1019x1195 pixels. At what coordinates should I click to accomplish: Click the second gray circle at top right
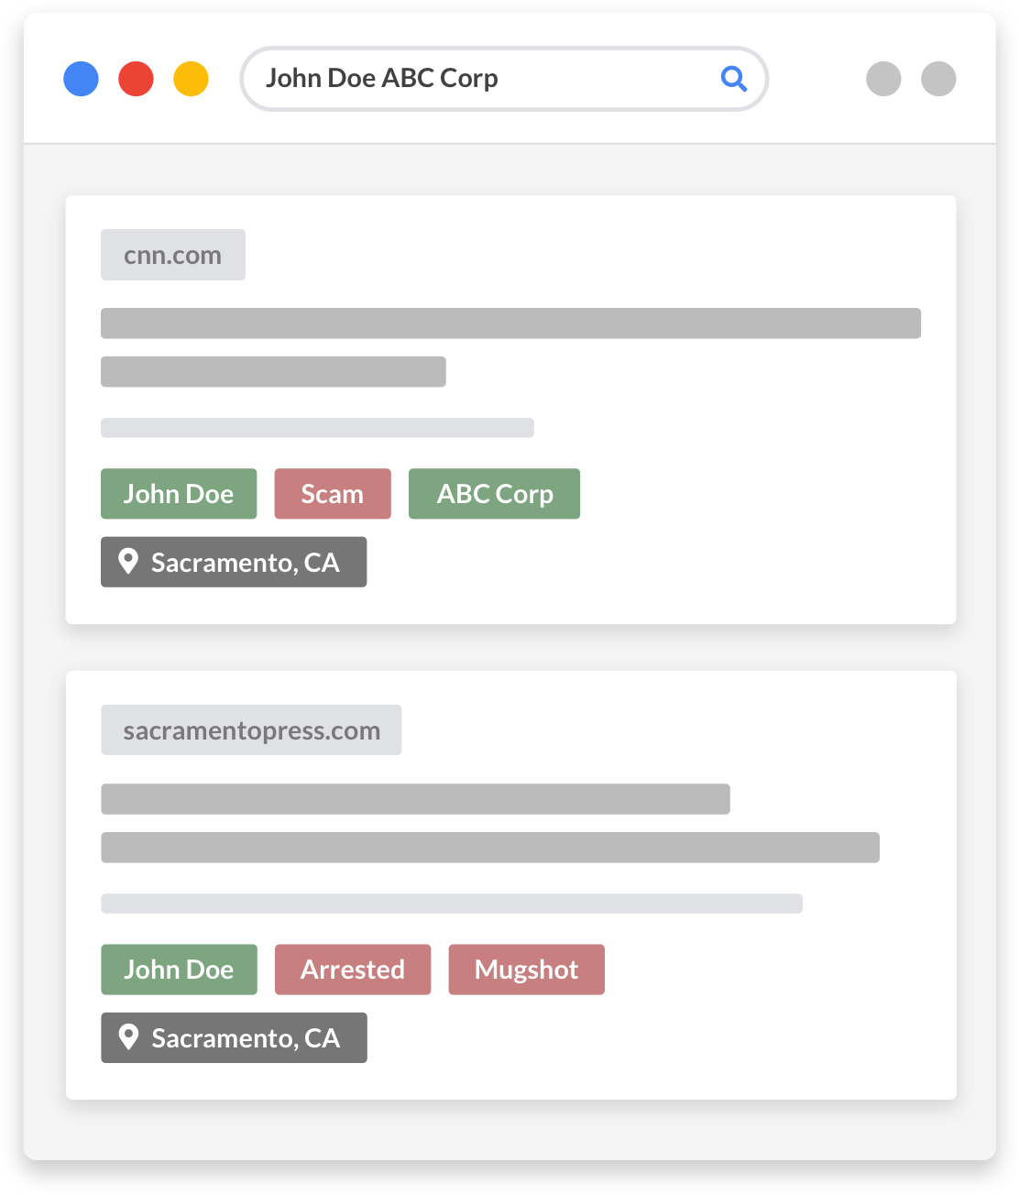pos(938,79)
